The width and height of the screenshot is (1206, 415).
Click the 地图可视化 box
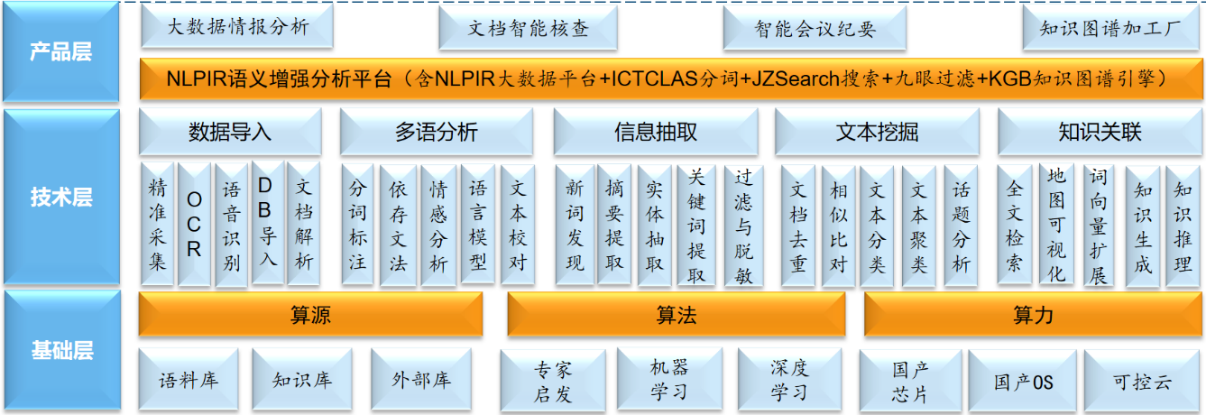(x=1056, y=226)
